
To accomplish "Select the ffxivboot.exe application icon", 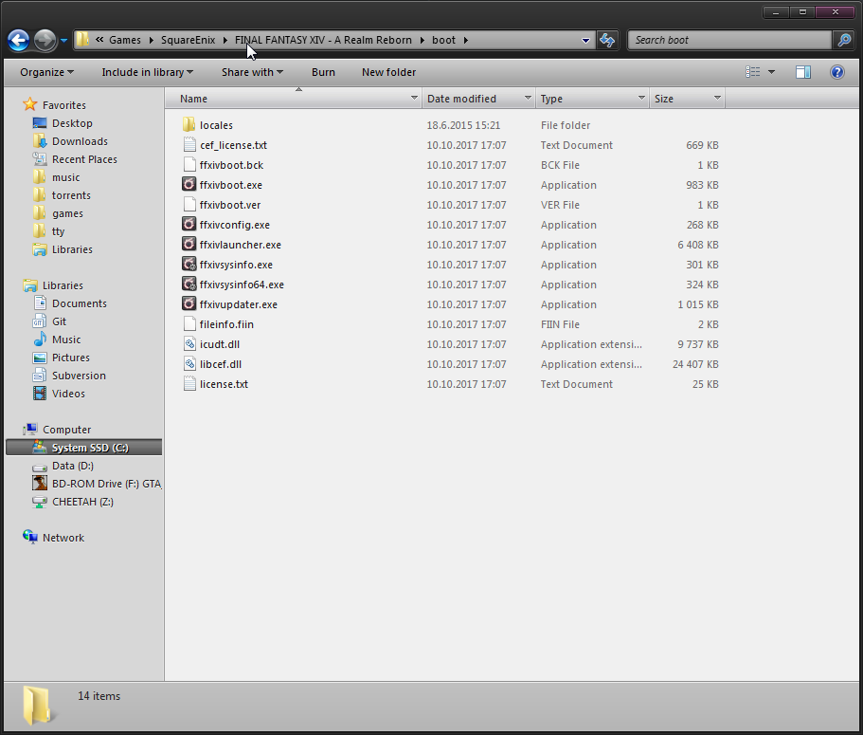I will (x=189, y=185).
